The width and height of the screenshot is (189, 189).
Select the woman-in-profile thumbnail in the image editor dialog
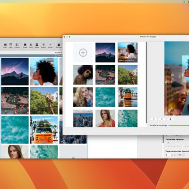coord(128,52)
